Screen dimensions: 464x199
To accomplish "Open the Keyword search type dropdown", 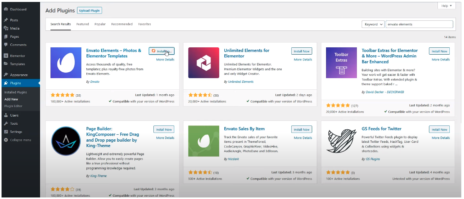I will point(373,24).
